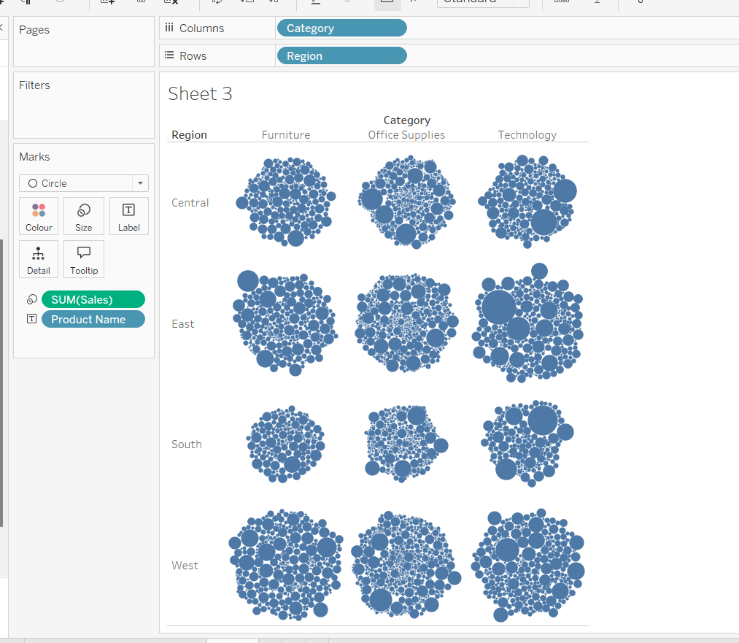Viewport: 739px width, 643px height.
Task: Click the Region field label header
Action: [189, 135]
